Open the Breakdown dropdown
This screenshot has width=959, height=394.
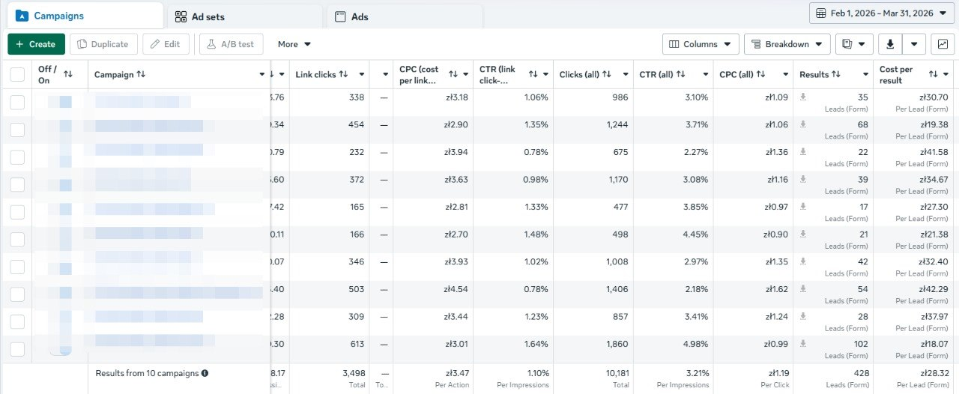point(787,44)
